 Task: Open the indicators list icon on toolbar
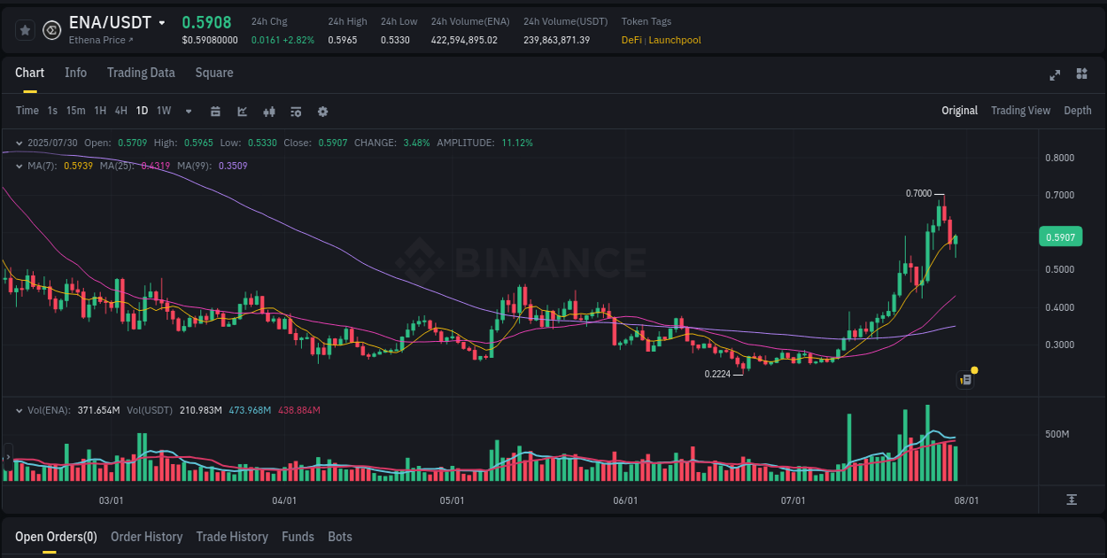tap(296, 112)
